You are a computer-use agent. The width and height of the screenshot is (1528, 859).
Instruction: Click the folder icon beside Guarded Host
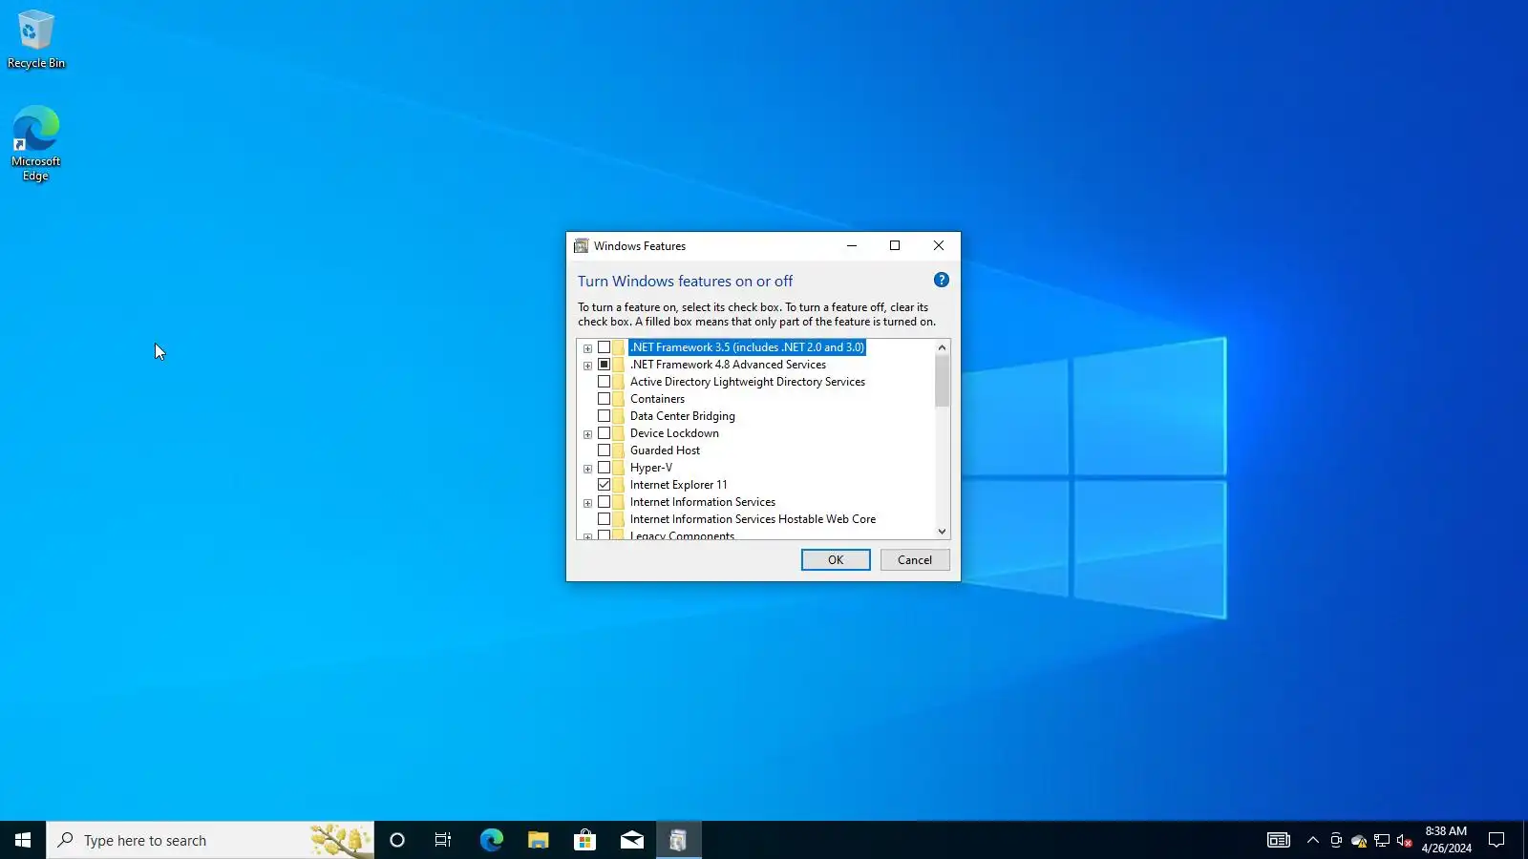[x=618, y=450]
